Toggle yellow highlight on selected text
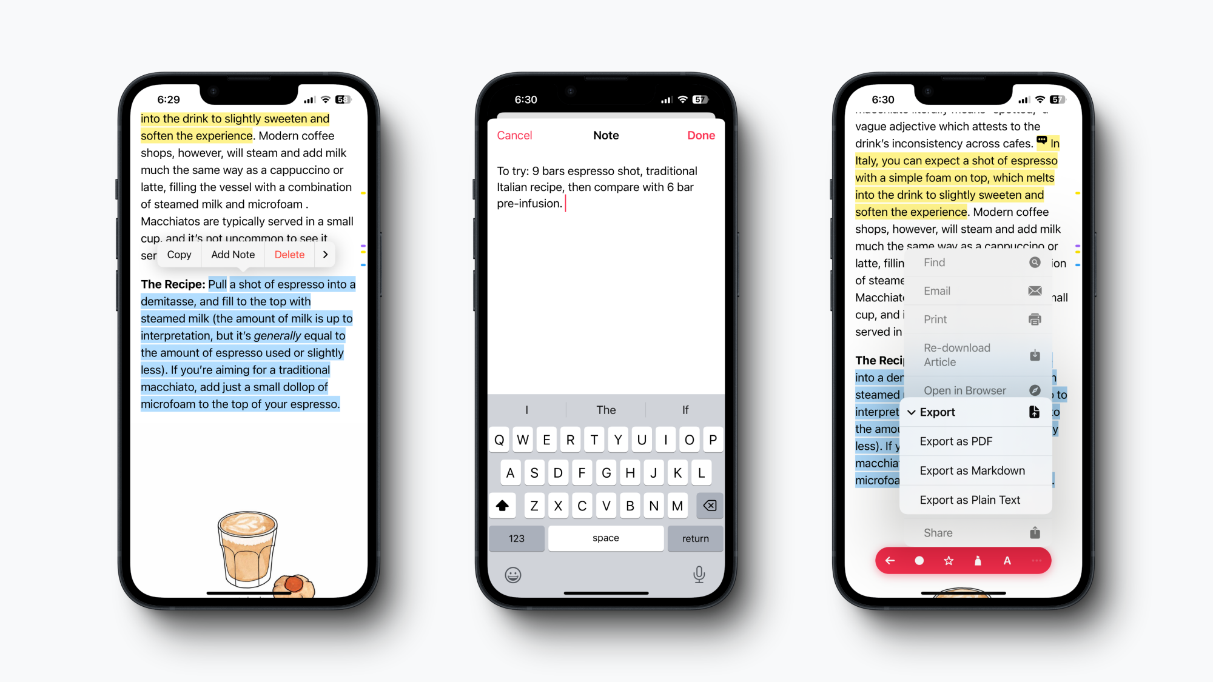 [x=361, y=254]
